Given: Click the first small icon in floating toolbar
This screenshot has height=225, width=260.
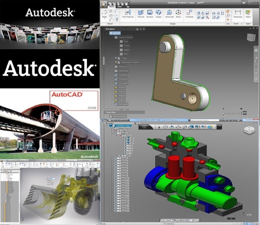Looking at the screenshot, I should 159,127.
